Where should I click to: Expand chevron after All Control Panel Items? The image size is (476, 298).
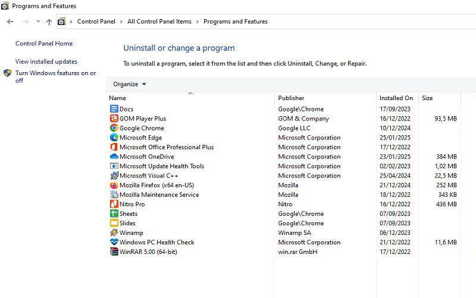(x=198, y=21)
